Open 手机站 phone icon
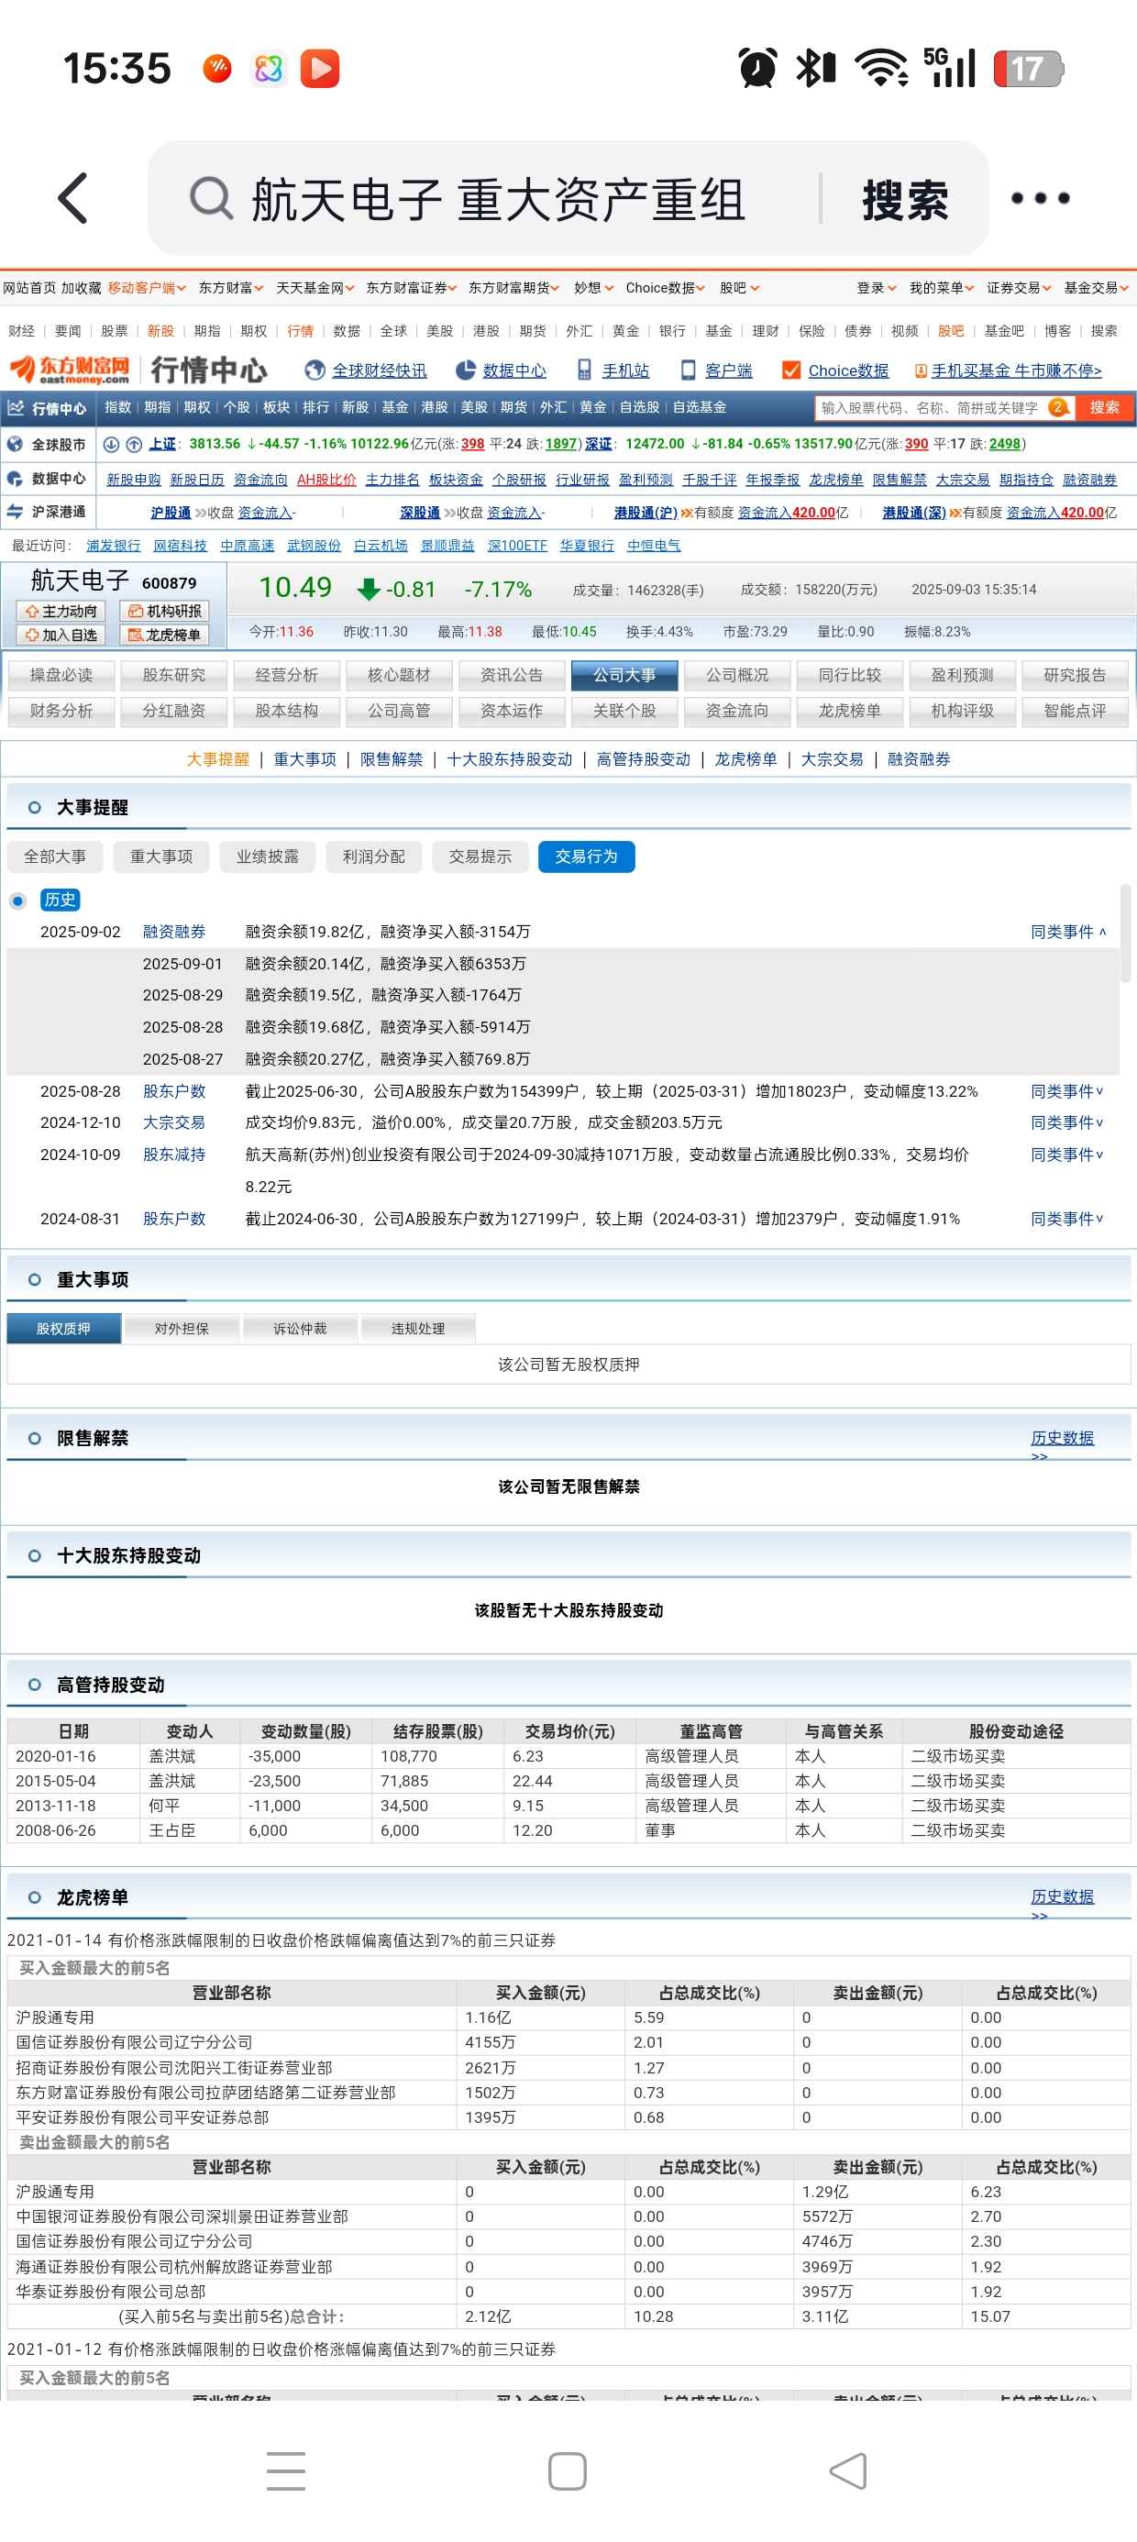The height and width of the screenshot is (2542, 1137). (x=584, y=370)
